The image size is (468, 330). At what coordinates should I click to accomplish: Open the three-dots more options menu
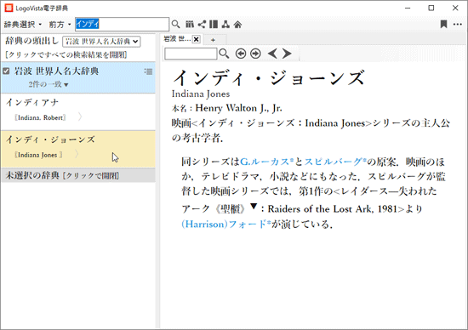click(x=458, y=24)
